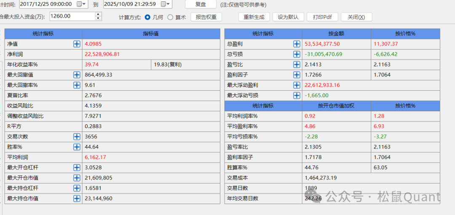Click the 交易次数 value 3656

(x=91, y=136)
